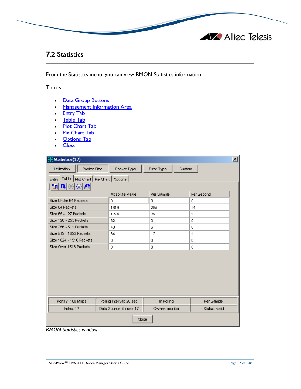Select the Table tab
301x389 pixels.
[66, 179]
